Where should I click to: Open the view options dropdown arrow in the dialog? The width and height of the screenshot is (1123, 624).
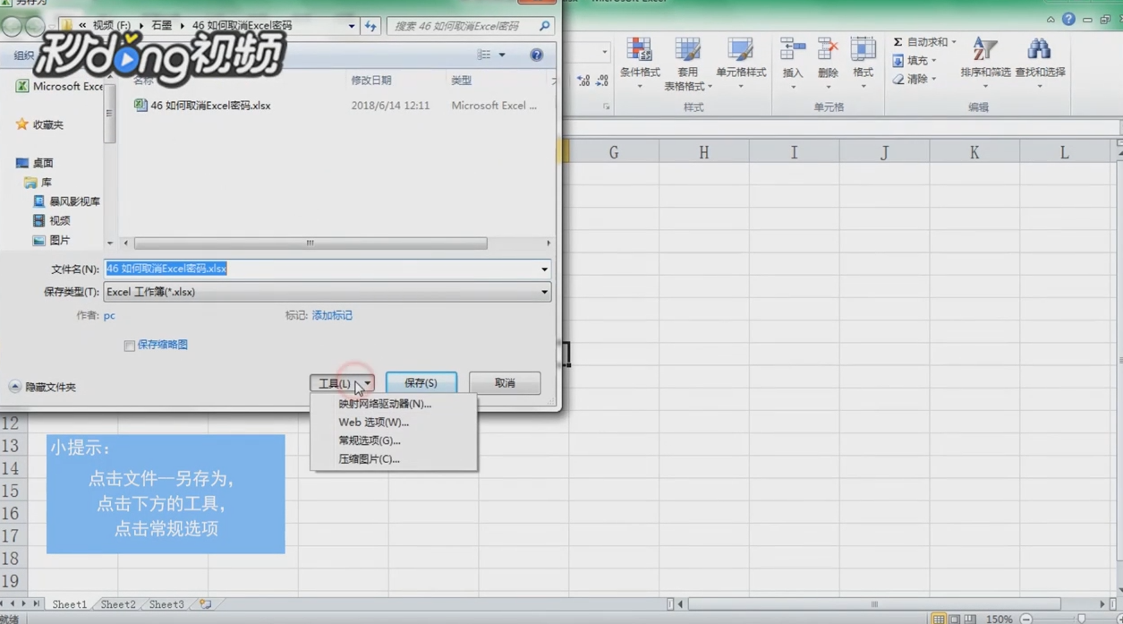[502, 55]
